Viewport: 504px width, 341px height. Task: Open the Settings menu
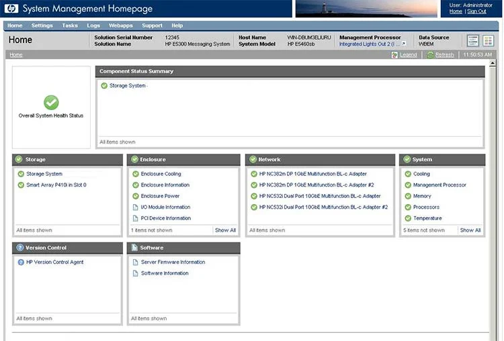click(x=42, y=26)
